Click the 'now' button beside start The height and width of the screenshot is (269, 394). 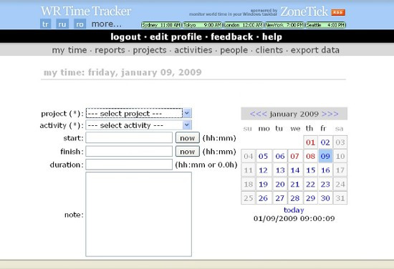pyautogui.click(x=188, y=138)
